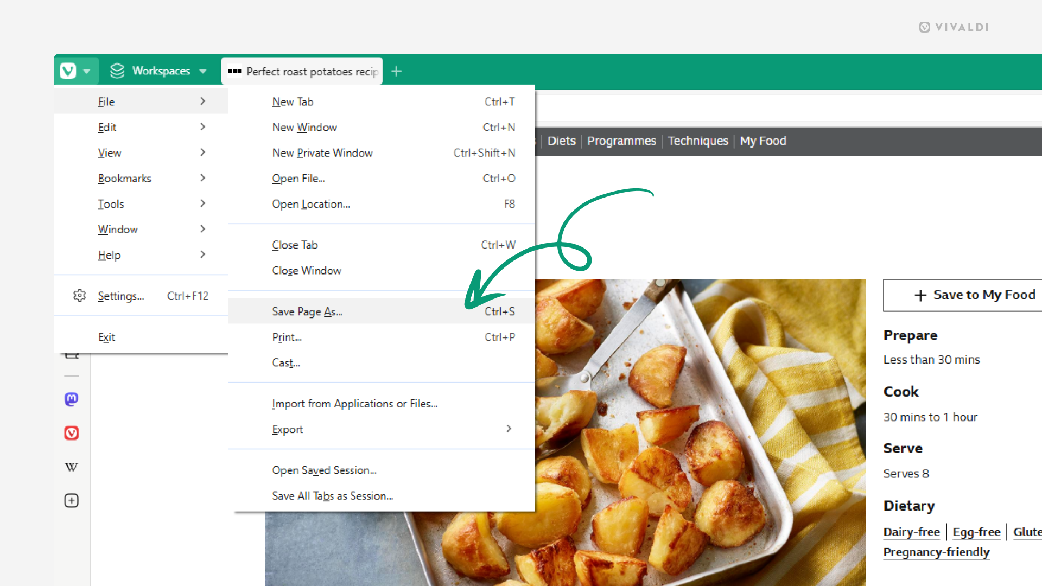Screen dimensions: 1042x586
Task: Click the favicon on the roast potatoes tab
Action: [x=234, y=71]
